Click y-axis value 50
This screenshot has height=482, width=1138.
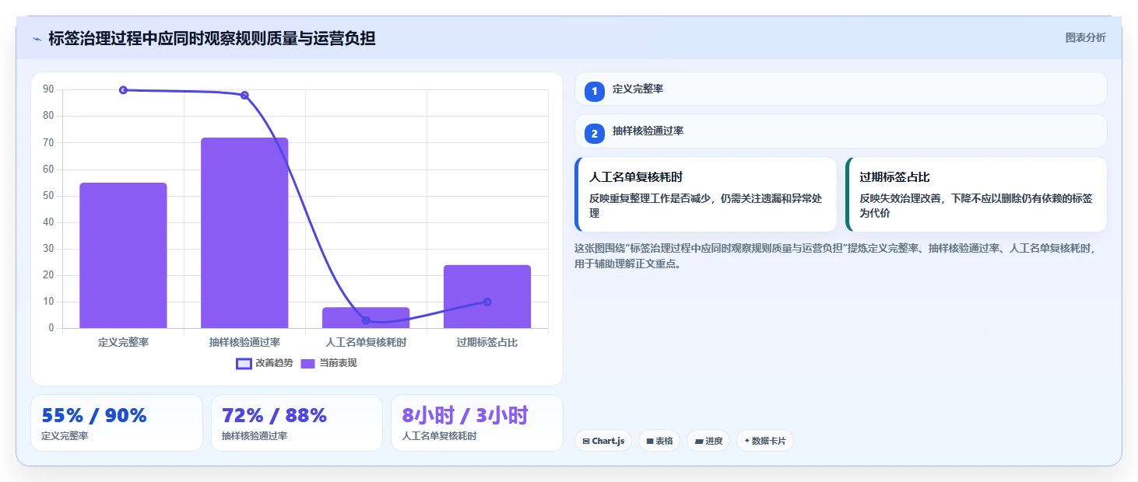[x=48, y=196]
